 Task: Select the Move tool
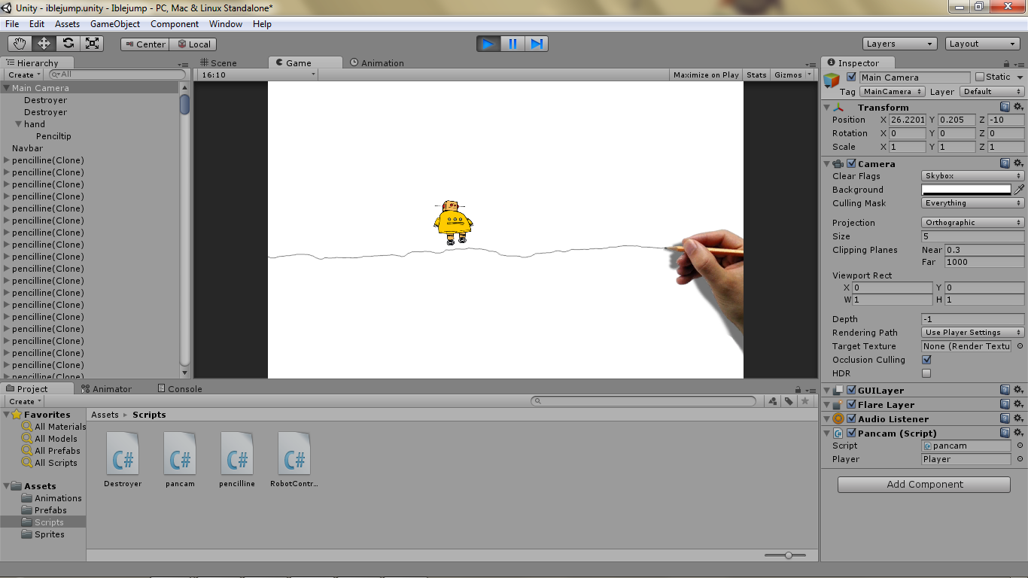pyautogui.click(x=44, y=43)
